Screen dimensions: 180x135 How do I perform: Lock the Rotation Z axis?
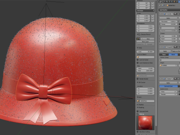(x=153, y=8)
